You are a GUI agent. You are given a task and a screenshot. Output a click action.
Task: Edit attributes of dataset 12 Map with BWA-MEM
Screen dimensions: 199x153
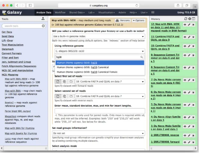point(189,24)
